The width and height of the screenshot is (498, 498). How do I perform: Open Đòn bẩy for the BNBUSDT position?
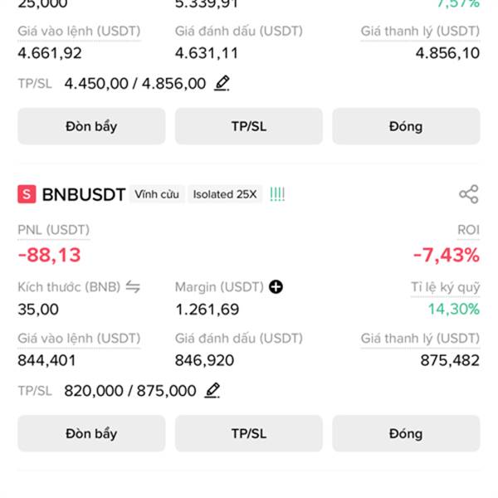(91, 433)
